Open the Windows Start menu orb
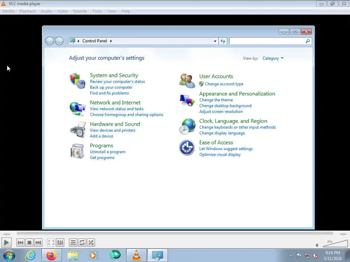The width and height of the screenshot is (350, 262). 9,255
